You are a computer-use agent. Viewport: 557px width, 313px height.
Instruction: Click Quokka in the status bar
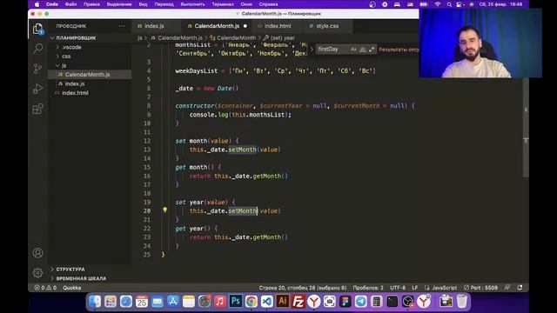tap(71, 288)
